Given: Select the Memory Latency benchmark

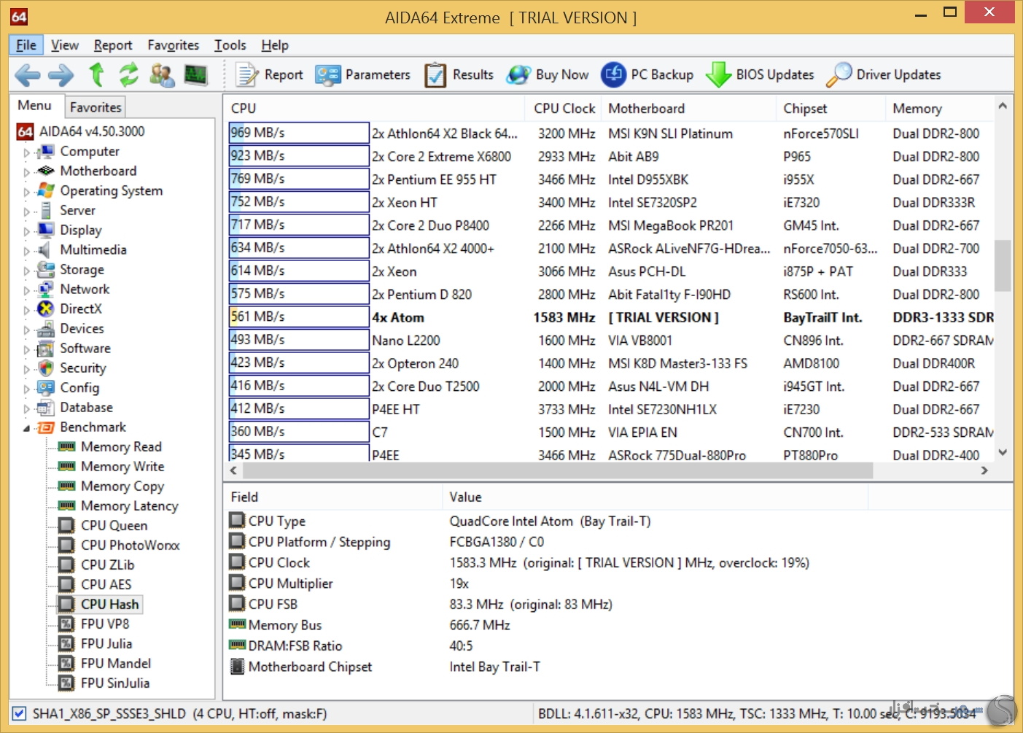Looking at the screenshot, I should pyautogui.click(x=129, y=505).
